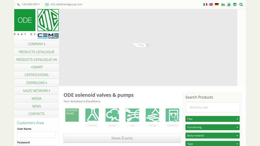
Task: Open the Contacts menu item
Action: (36, 114)
